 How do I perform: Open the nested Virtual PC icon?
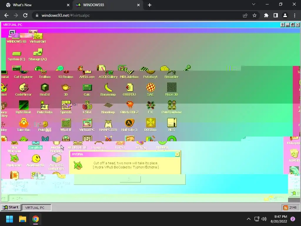click(87, 125)
